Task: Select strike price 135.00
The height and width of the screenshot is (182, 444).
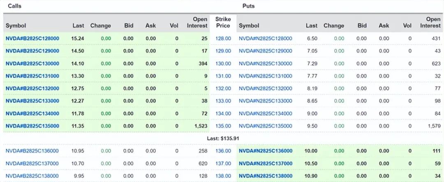Action: (x=223, y=126)
